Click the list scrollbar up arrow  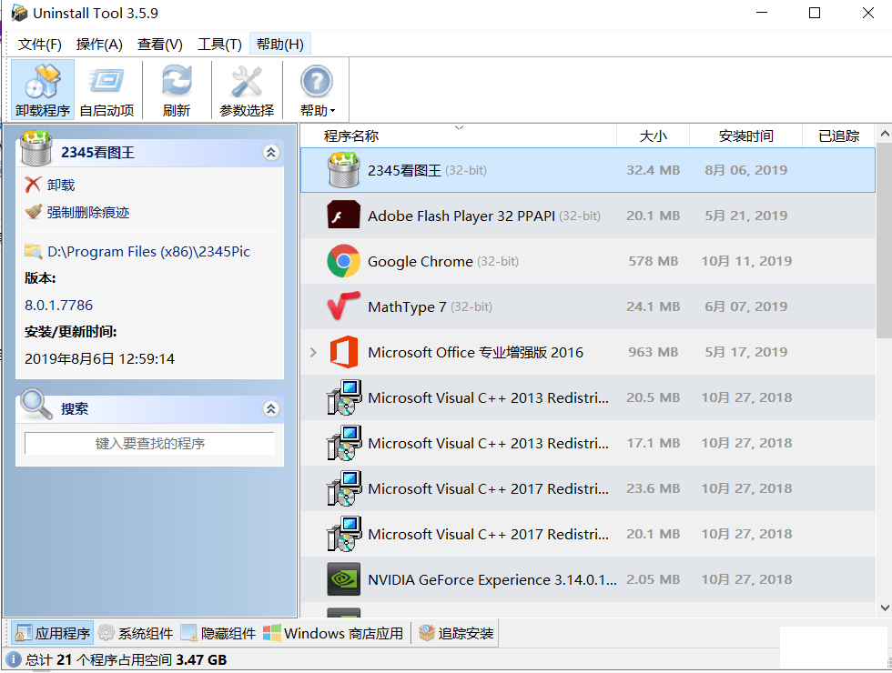click(885, 135)
